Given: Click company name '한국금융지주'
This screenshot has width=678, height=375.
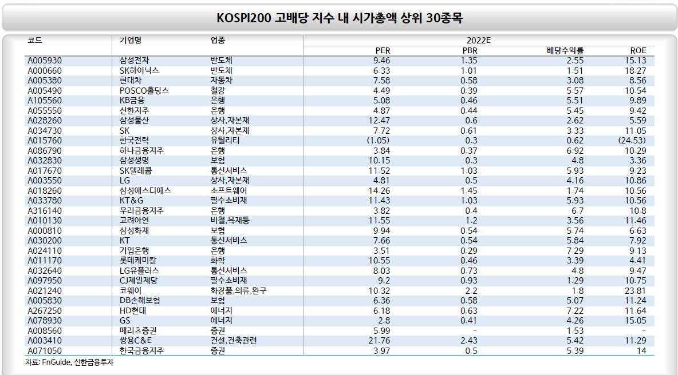Looking at the screenshot, I should click(x=141, y=351).
